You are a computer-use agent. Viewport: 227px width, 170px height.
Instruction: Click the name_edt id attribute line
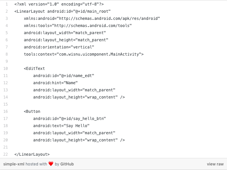(x=63, y=76)
